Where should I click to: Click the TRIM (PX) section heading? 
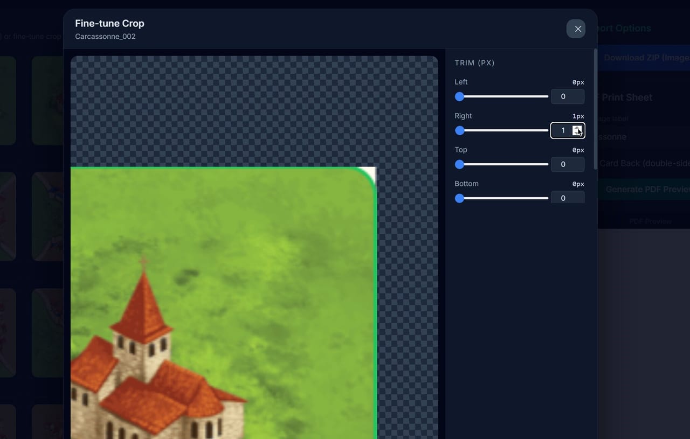[474, 62]
